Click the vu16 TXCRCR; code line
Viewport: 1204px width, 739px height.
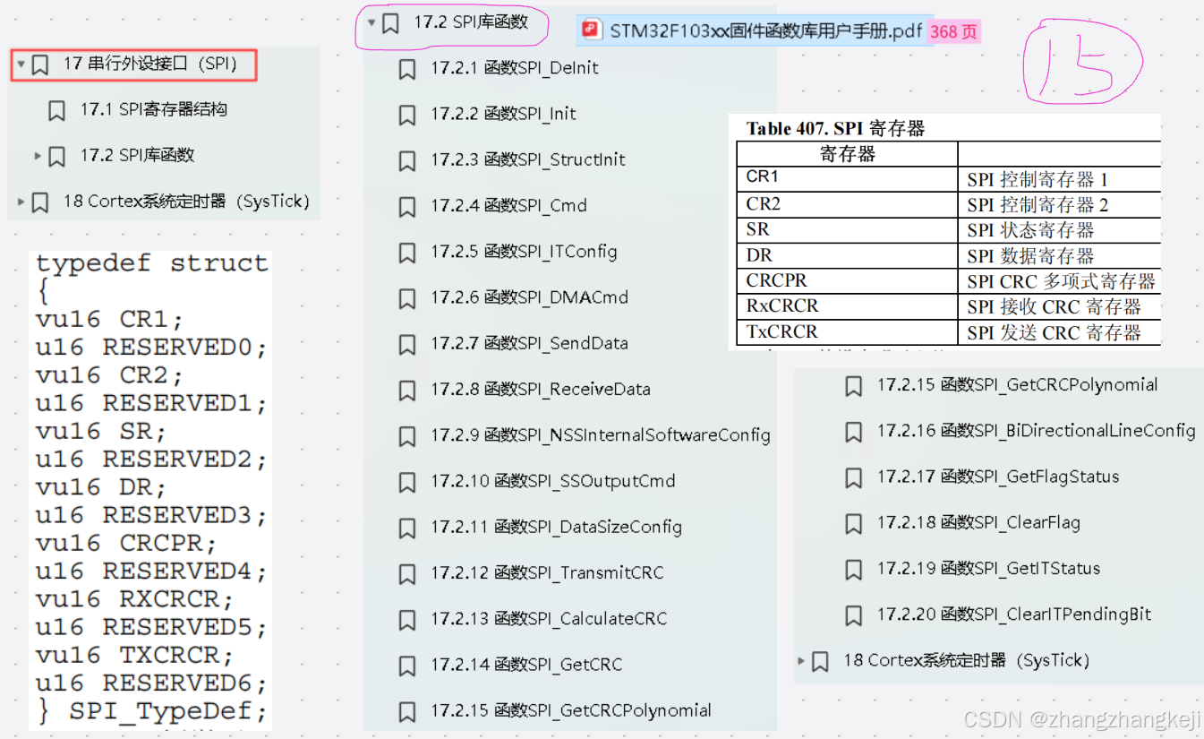[134, 655]
